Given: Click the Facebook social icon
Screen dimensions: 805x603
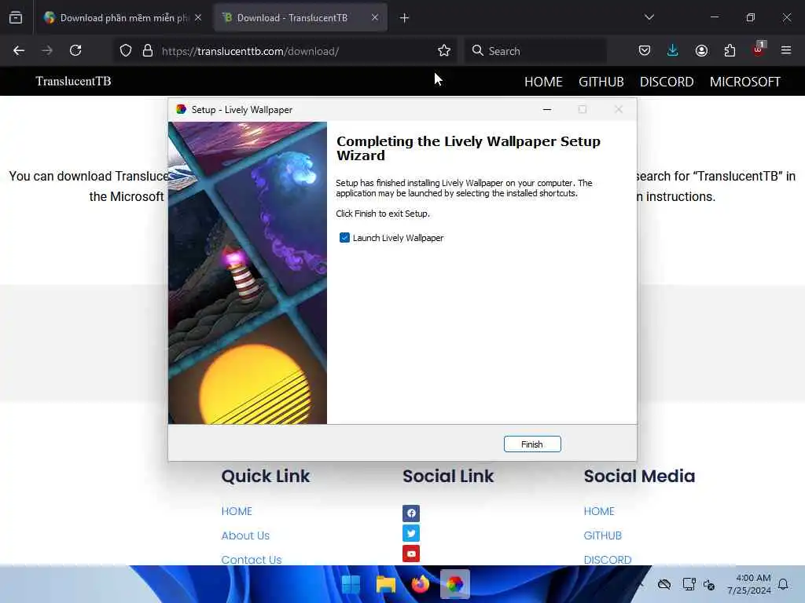Looking at the screenshot, I should click(410, 513).
